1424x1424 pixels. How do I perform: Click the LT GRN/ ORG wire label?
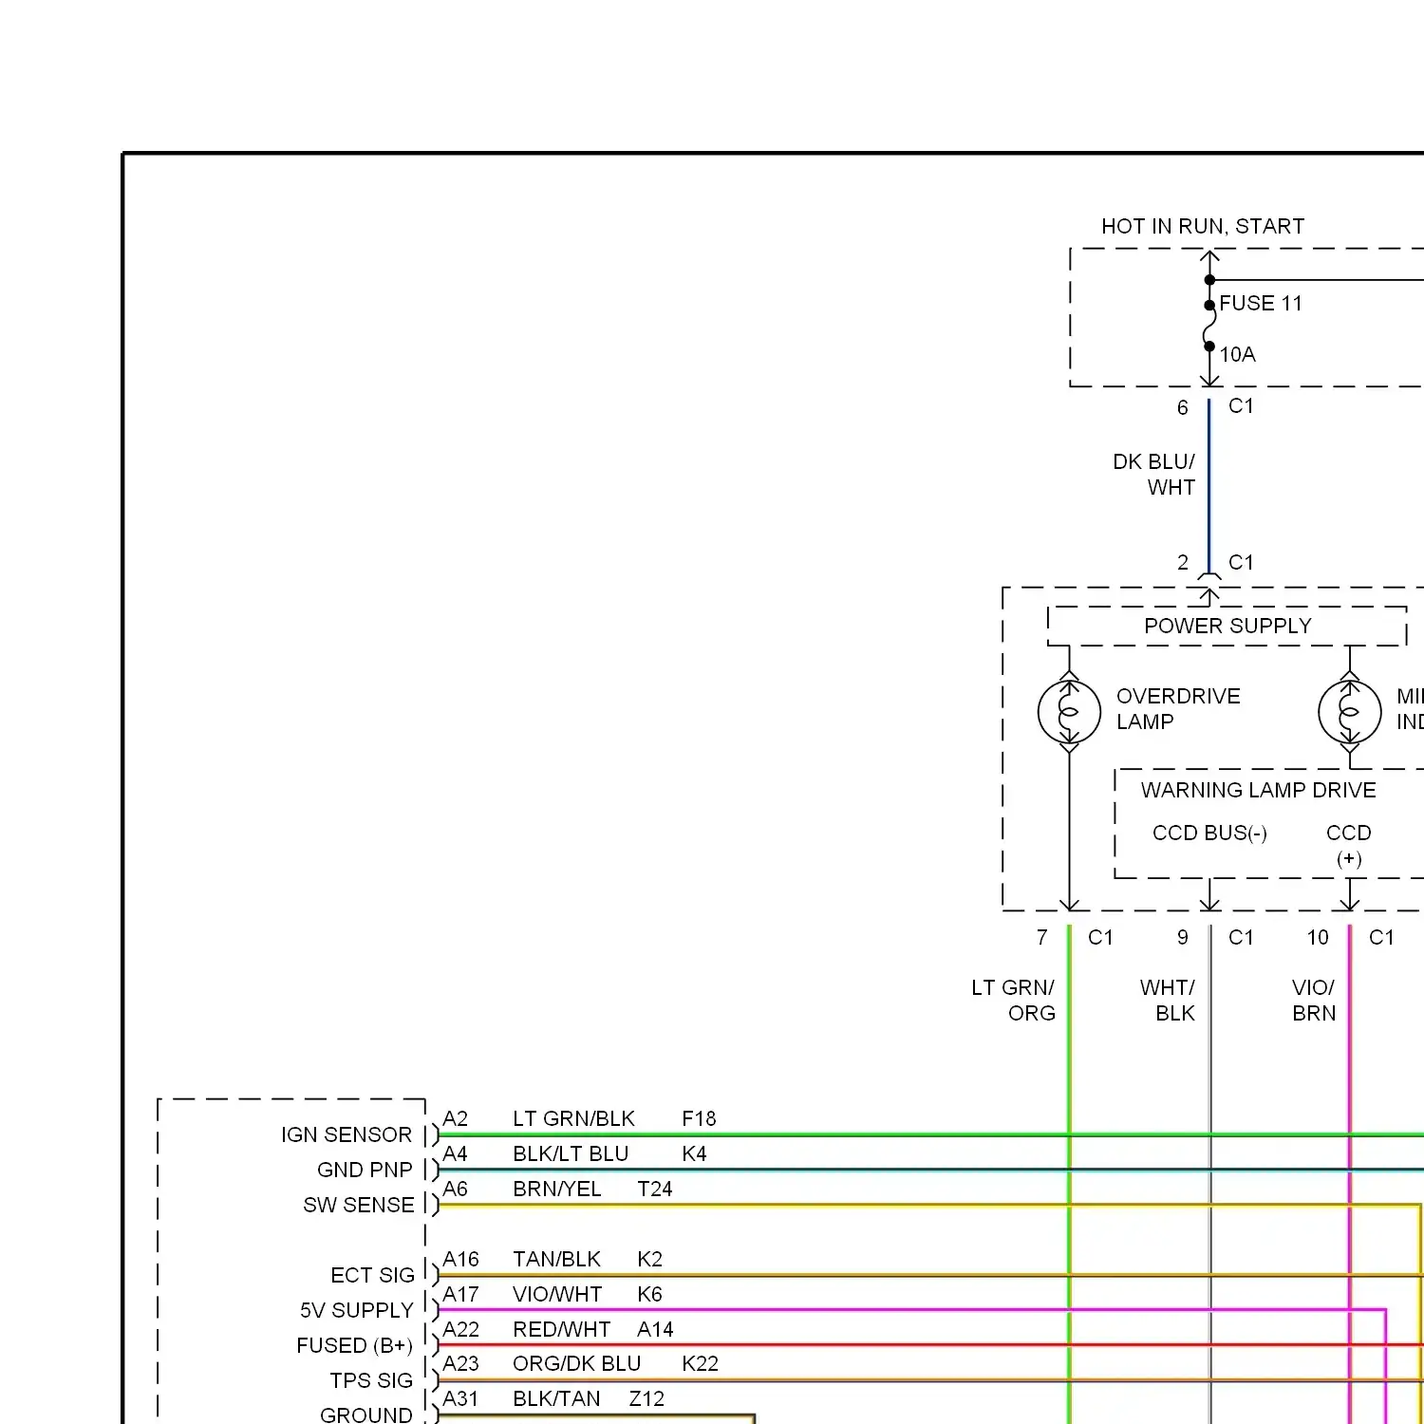pyautogui.click(x=1013, y=1001)
